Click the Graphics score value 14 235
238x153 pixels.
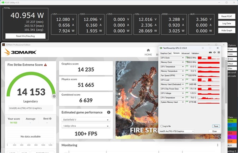(86, 70)
